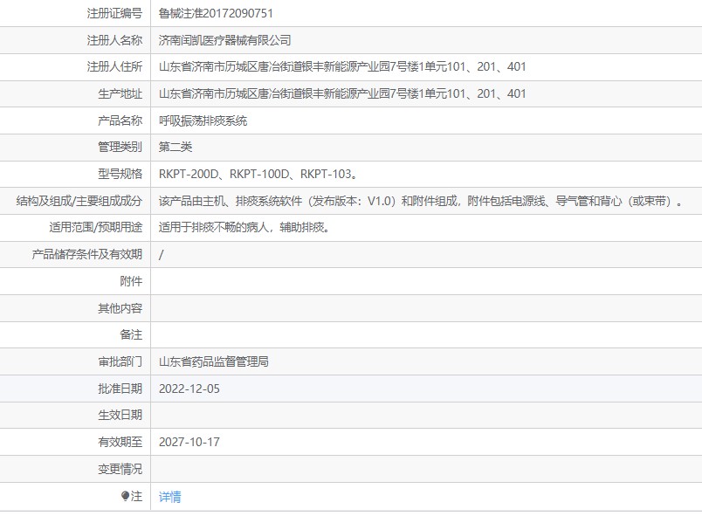
Task: Open the 详情 link
Action: pyautogui.click(x=170, y=497)
